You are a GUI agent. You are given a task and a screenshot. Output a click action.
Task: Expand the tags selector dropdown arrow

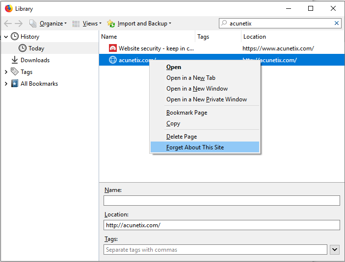tap(335, 250)
